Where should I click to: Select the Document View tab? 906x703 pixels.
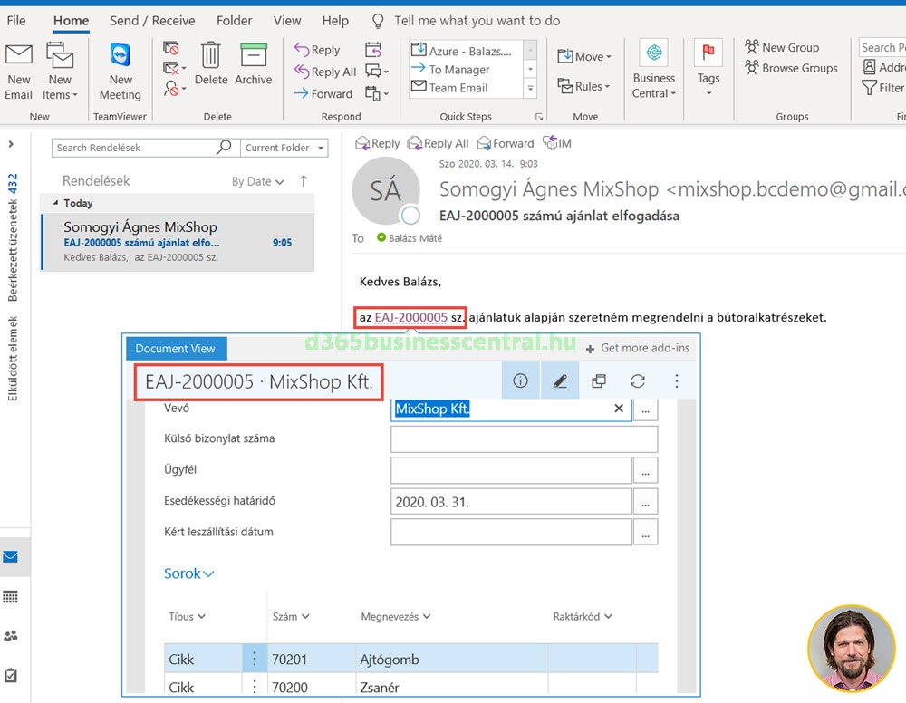click(176, 348)
